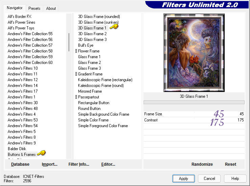Select 3D Glass Frame 1 filter
Viewport: 250px width, 186px height.
click(x=92, y=28)
